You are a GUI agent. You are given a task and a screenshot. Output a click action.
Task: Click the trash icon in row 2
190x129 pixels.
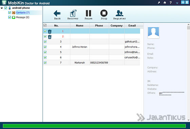(x=50, y=37)
